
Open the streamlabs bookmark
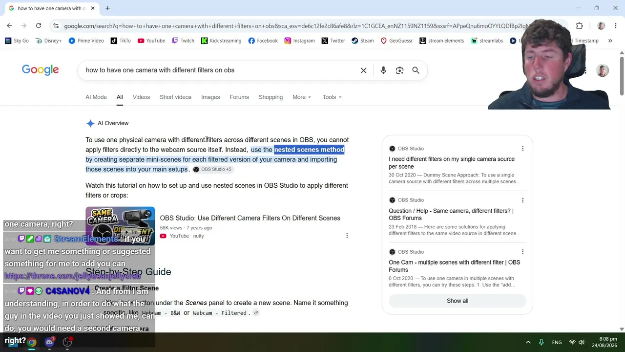pos(487,41)
